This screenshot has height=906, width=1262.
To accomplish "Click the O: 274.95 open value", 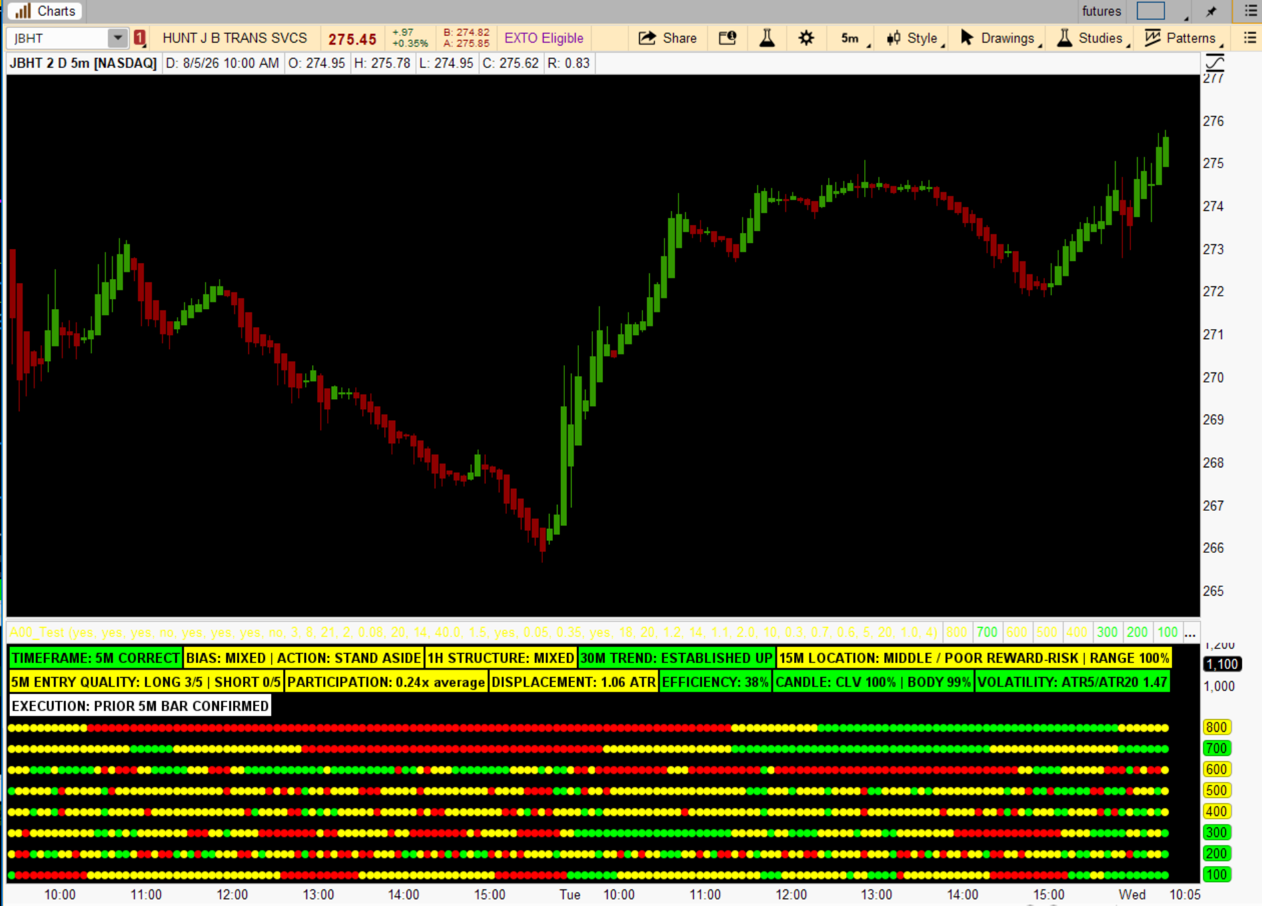I will (317, 63).
